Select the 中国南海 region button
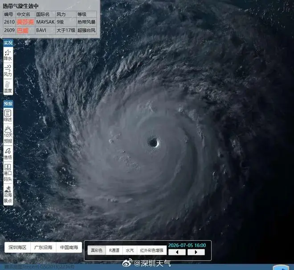This screenshot has width=294, height=270. click(69, 247)
